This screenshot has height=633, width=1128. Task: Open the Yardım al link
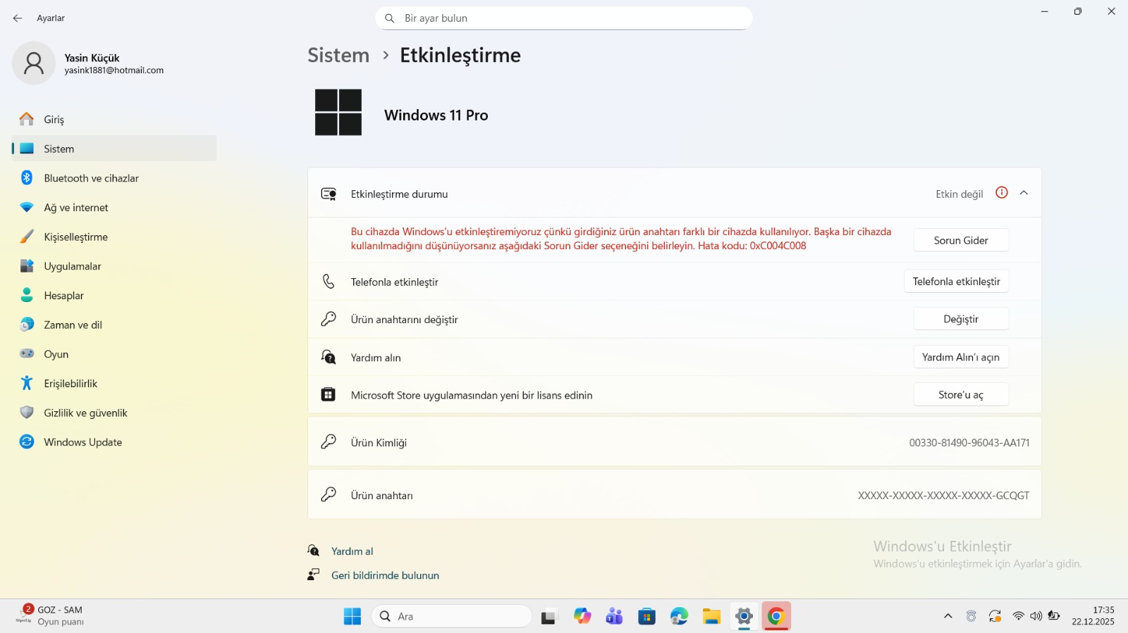click(x=352, y=551)
